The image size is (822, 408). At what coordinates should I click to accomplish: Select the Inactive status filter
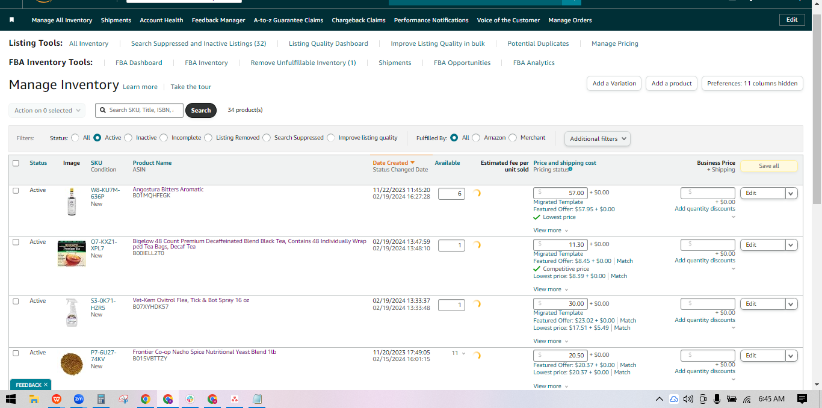pos(128,138)
